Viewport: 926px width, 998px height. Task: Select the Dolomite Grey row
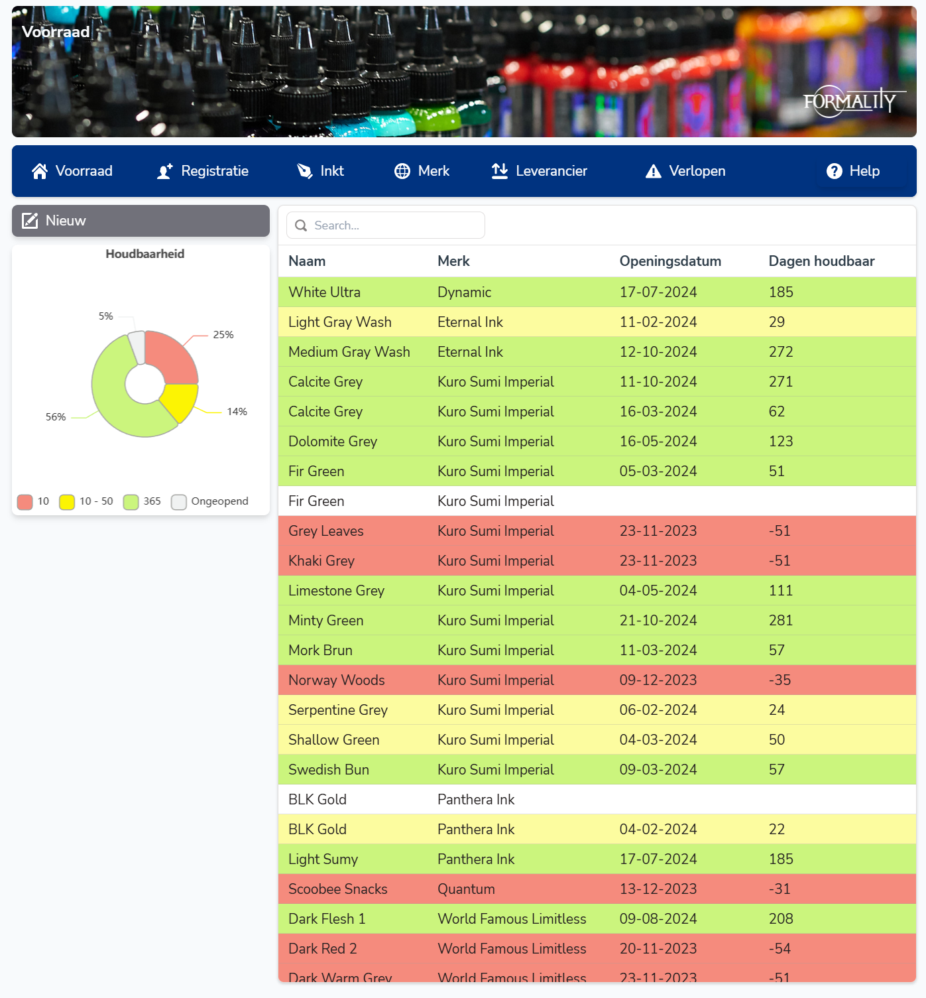pos(597,442)
